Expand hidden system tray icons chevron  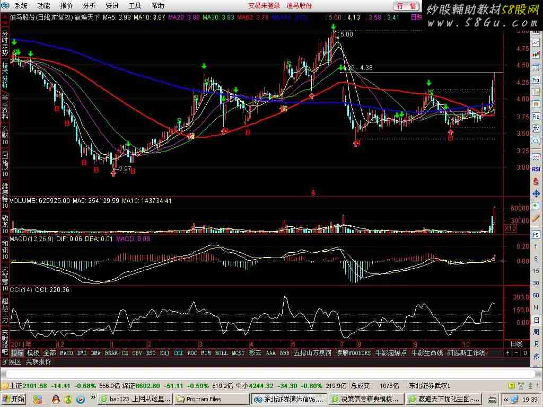pyautogui.click(x=505, y=400)
